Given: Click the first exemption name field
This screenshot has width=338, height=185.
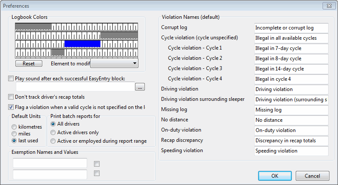Looking at the screenshot, I should (x=50, y=163).
